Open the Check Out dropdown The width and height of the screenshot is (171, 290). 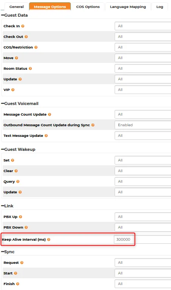coord(143,37)
